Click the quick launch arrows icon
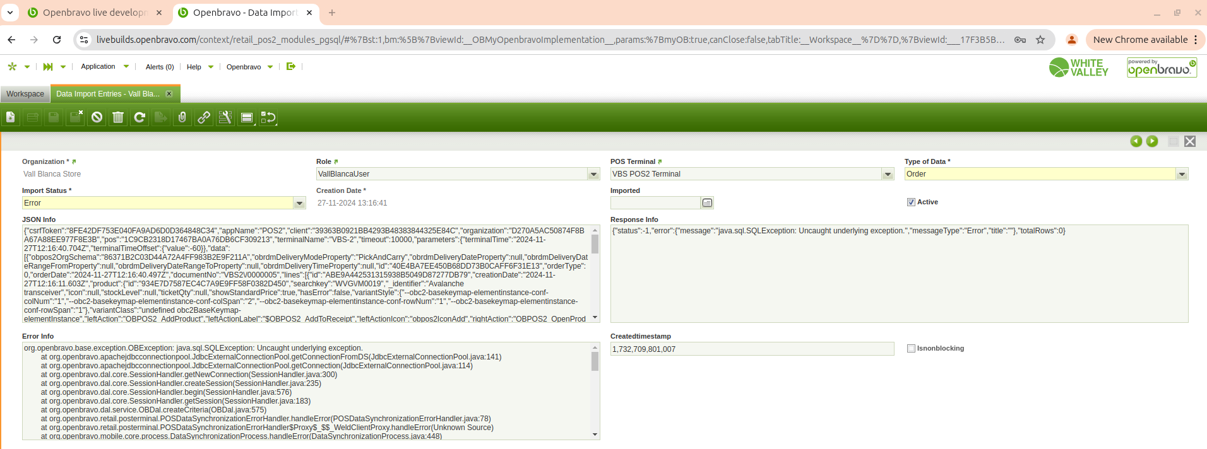The width and height of the screenshot is (1207, 449). [x=48, y=66]
